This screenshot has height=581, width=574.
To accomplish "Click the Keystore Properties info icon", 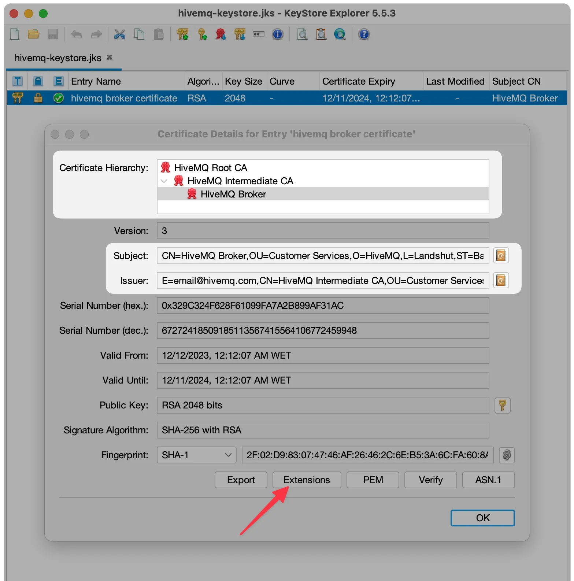I will tap(278, 34).
